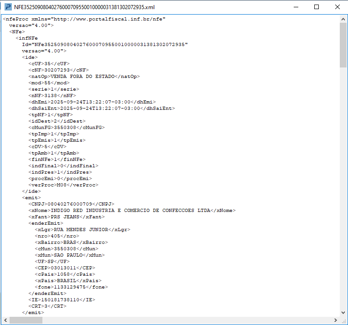Click the cUF 35 line
The width and height of the screenshot is (348, 325).
point(49,64)
